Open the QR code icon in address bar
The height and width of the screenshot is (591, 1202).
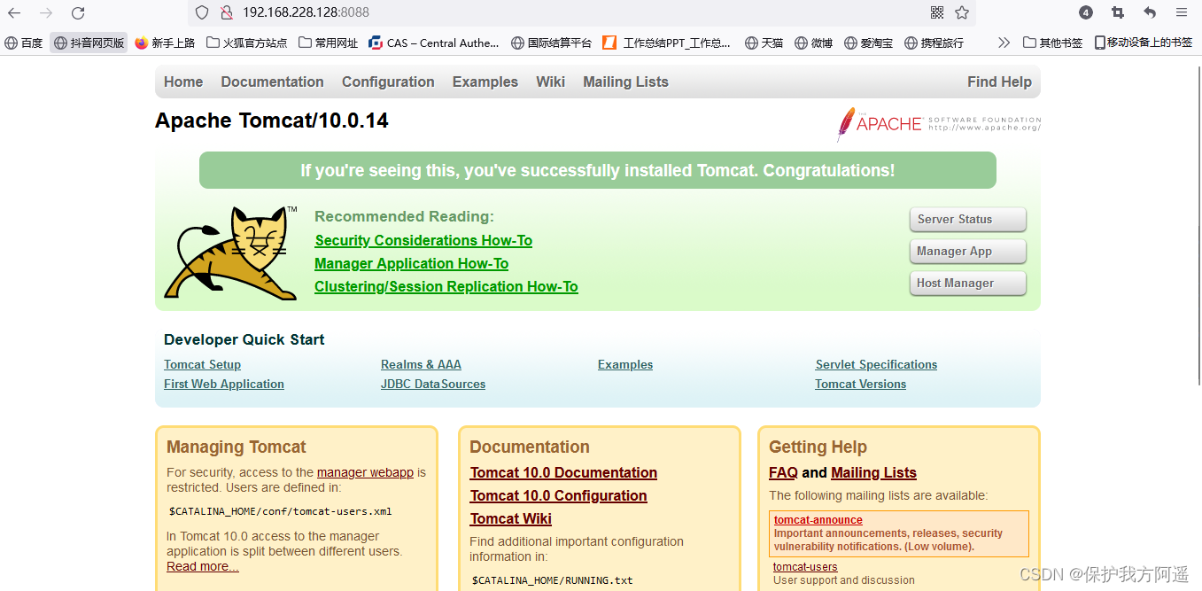[x=937, y=12]
